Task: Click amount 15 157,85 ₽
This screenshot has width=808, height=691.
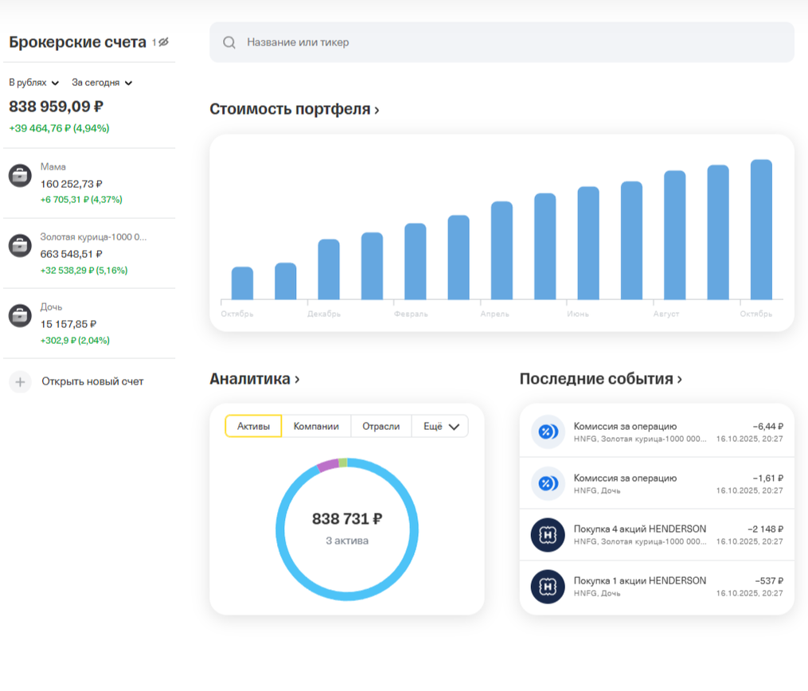Action: pyautogui.click(x=68, y=324)
